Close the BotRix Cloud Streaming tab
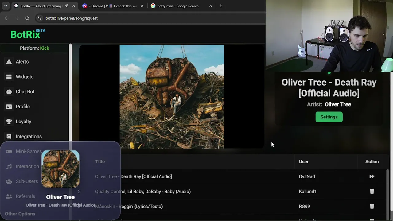 click(x=74, y=6)
